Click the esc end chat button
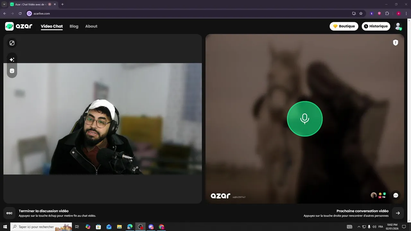This screenshot has height=231, width=411. point(10,213)
